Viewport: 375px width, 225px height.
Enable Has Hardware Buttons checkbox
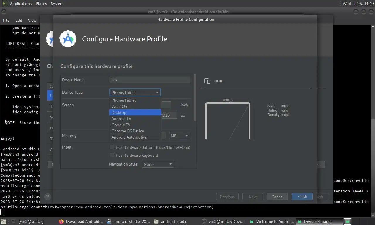click(112, 147)
